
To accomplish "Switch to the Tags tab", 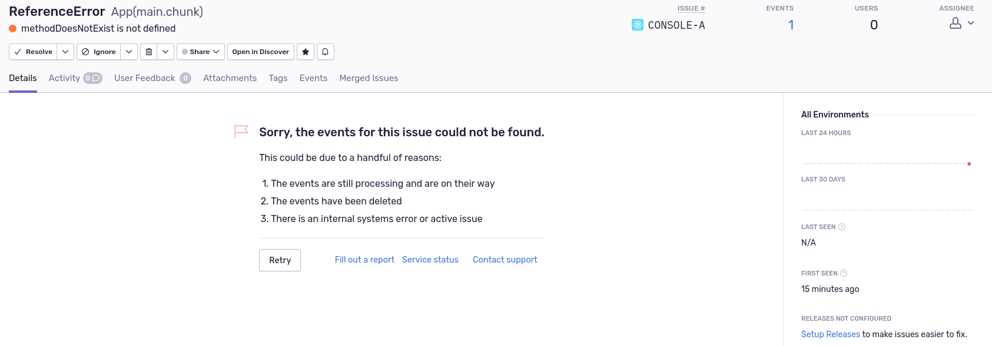I will coord(278,78).
